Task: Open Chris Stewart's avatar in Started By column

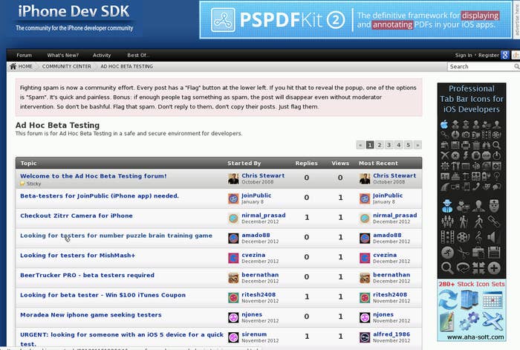Action: coord(233,179)
